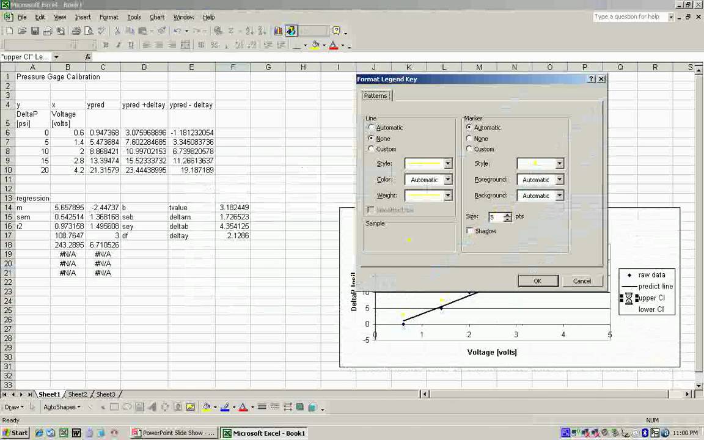Click the Patterns tab in the dialog
Viewport: 704px width, 440px height.
375,95
